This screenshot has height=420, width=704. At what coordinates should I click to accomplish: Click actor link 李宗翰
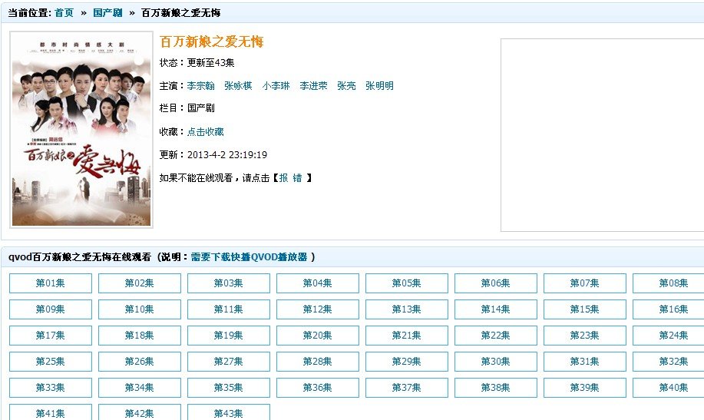[x=200, y=86]
